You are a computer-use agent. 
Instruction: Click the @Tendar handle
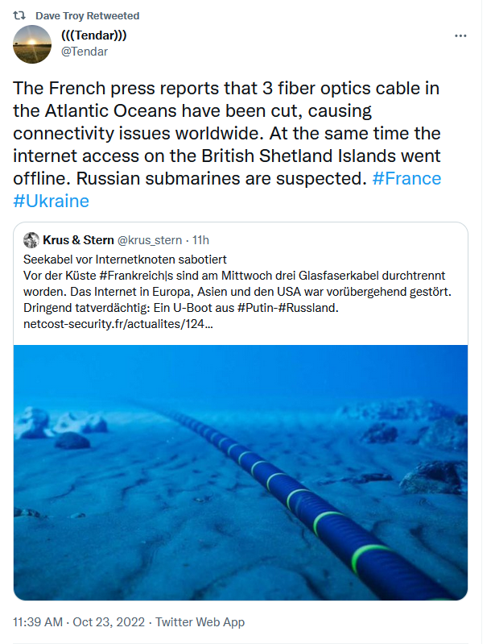pyautogui.click(x=85, y=52)
